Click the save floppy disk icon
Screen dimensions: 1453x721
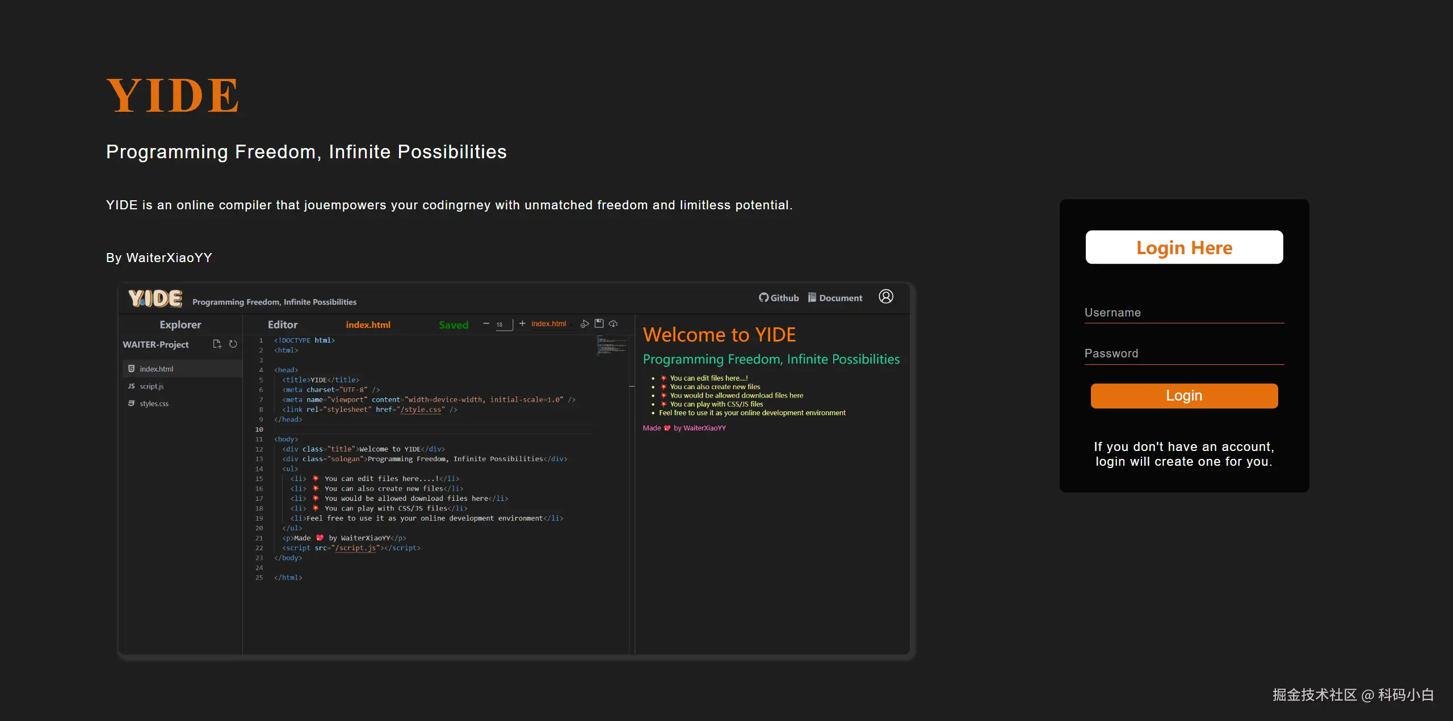pyautogui.click(x=599, y=323)
